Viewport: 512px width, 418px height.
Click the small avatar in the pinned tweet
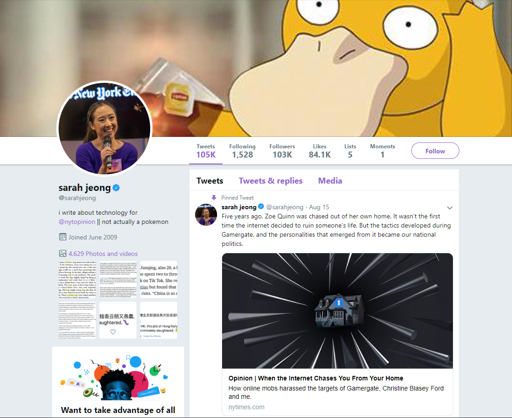(x=206, y=215)
